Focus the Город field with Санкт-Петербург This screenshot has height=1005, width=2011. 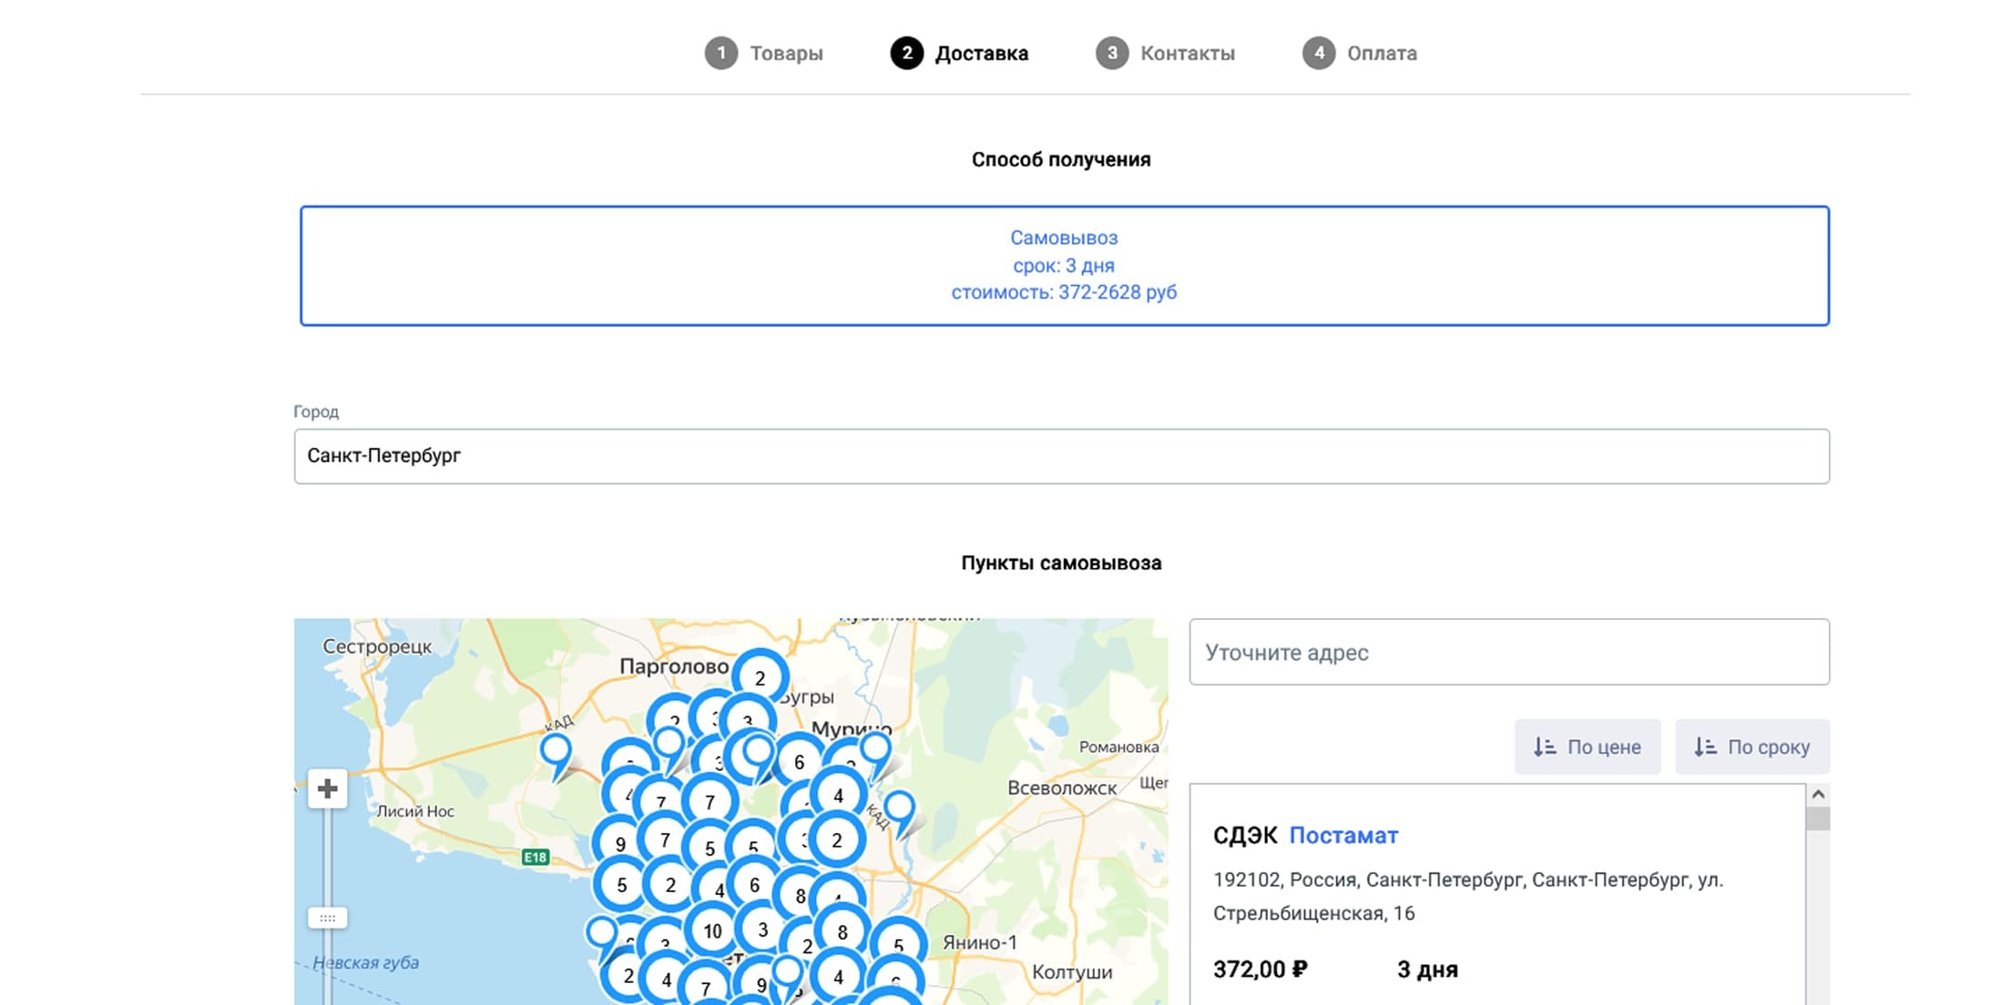pyautogui.click(x=1061, y=456)
